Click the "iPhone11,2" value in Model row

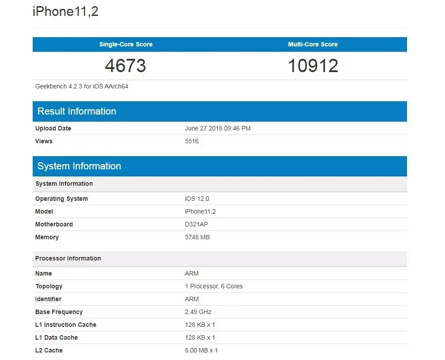point(200,212)
